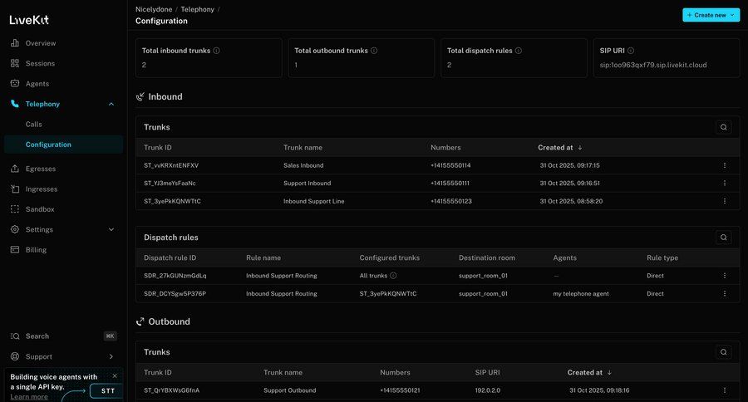Open actions menu for Support Inbound trunk
This screenshot has height=402, width=748.
point(725,183)
